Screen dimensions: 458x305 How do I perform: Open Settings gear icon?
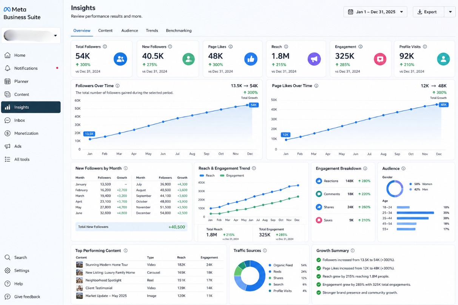(7, 271)
